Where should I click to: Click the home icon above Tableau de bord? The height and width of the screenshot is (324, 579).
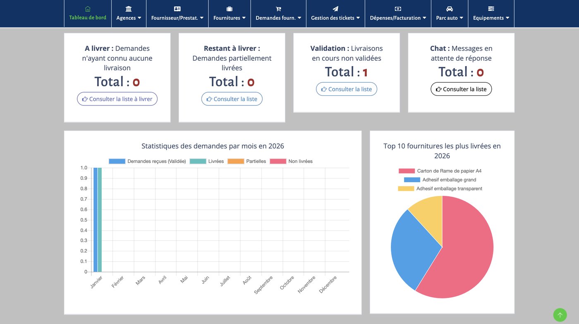88,9
